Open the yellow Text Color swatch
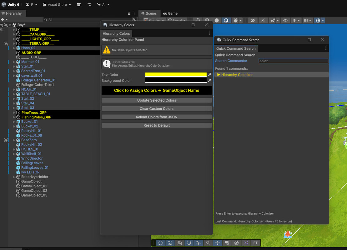This screenshot has width=347, height=250. click(176, 75)
